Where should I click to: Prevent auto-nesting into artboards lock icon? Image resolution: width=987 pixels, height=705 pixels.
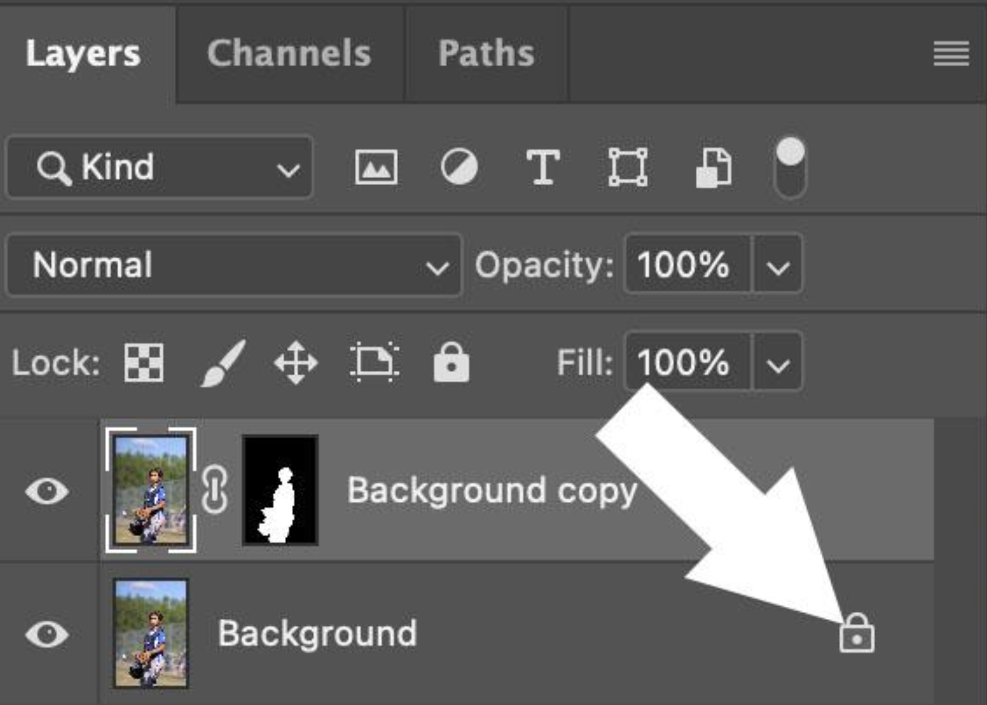click(374, 362)
